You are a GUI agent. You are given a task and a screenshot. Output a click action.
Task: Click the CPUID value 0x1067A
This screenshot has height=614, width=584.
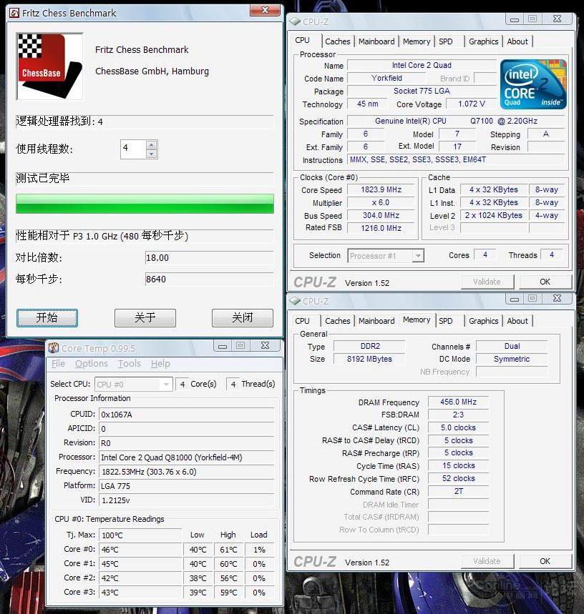click(x=186, y=415)
